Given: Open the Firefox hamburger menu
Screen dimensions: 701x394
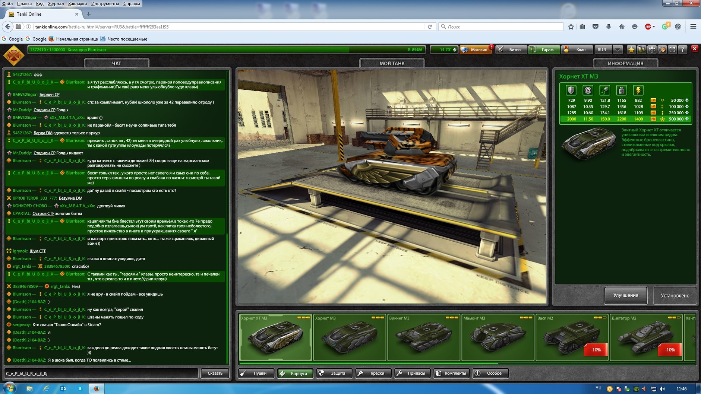Looking at the screenshot, I should pos(693,26).
